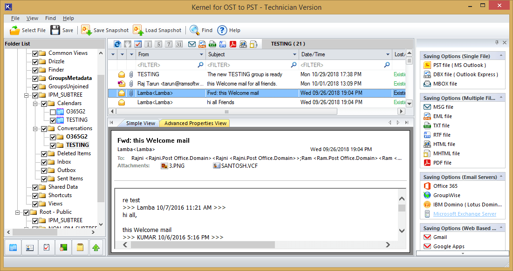Open the Subject column dropdown arrow
The width and height of the screenshot is (513, 271).
point(294,54)
